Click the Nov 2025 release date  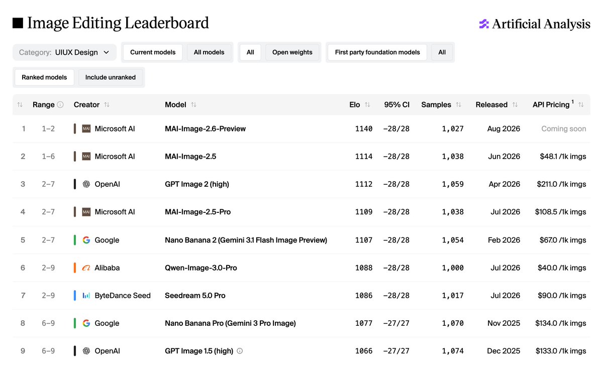tap(504, 323)
